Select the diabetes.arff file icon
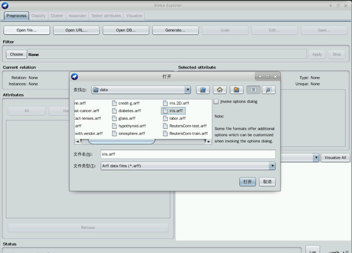 pos(114,111)
